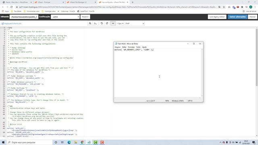Screen dimensions: 258x145
Task: Open the Windows Start menu
Action: click(x=3, y=142)
